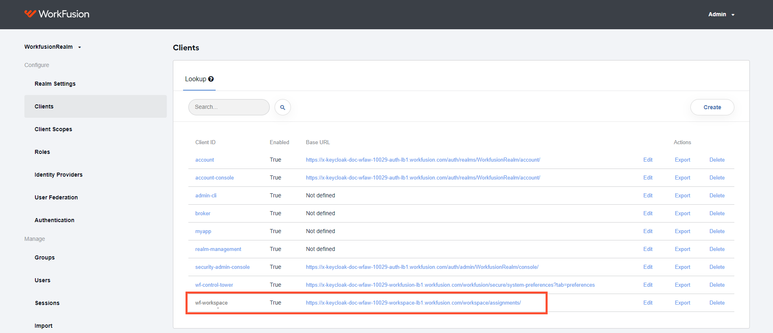Open the wf-workspace client
This screenshot has height=333, width=773.
(211, 303)
